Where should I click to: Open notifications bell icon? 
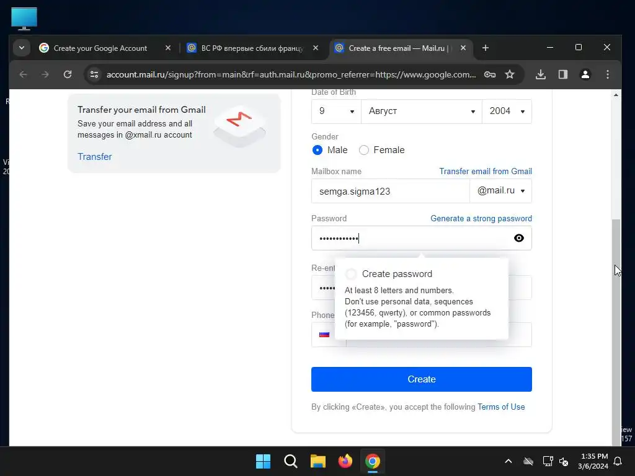618,461
